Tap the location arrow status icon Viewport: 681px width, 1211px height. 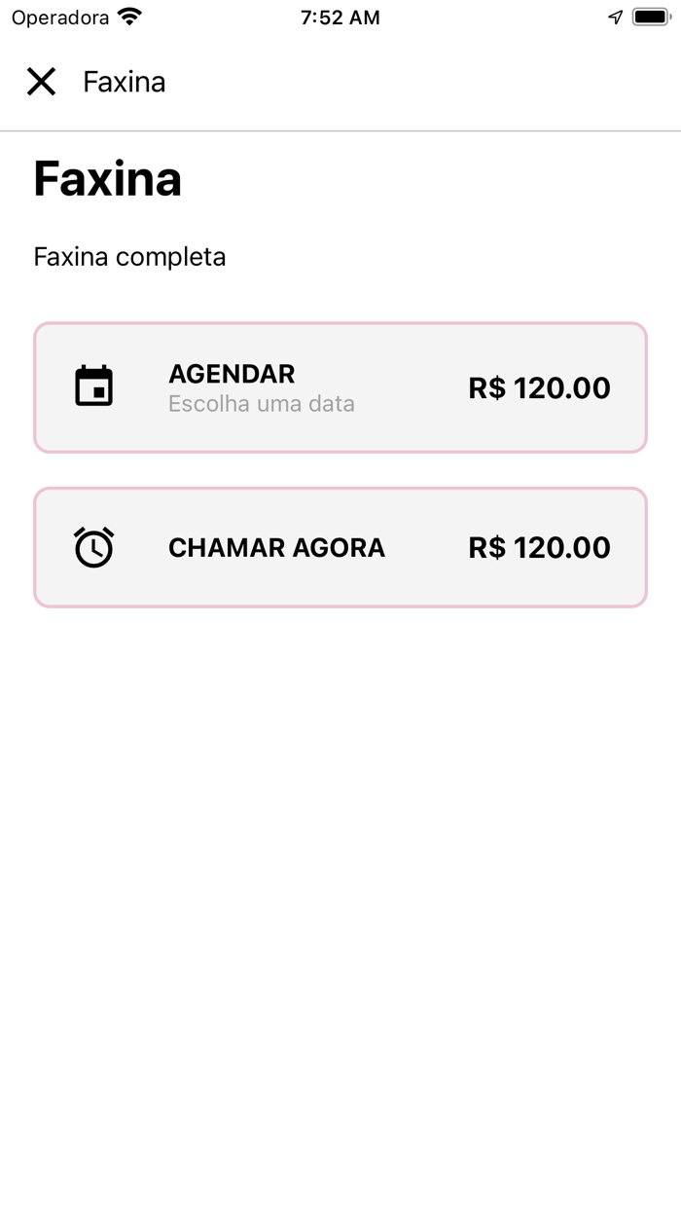[x=615, y=17]
